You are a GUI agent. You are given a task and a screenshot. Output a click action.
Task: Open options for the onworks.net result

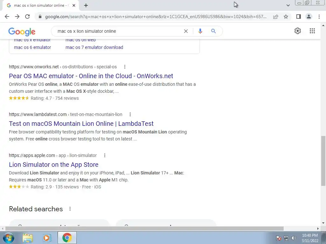[125, 67]
